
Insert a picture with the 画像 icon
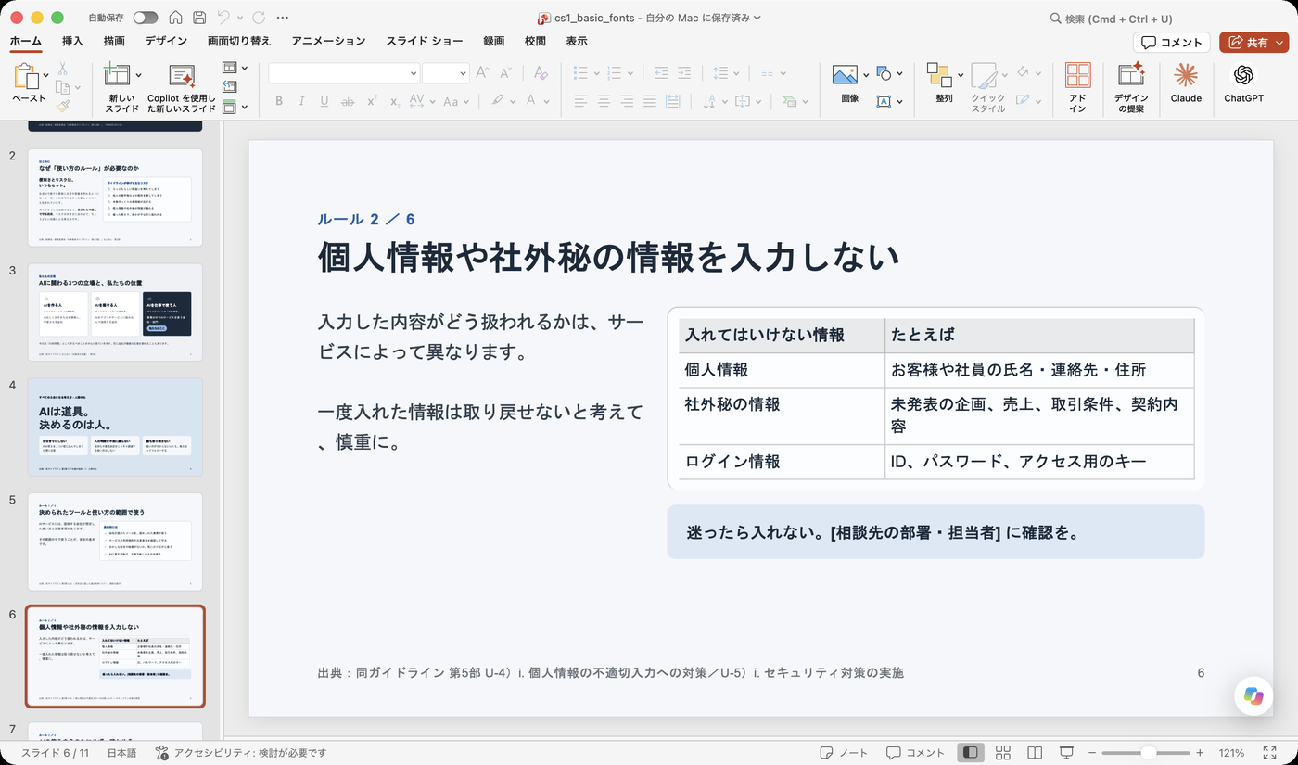pyautogui.click(x=845, y=75)
